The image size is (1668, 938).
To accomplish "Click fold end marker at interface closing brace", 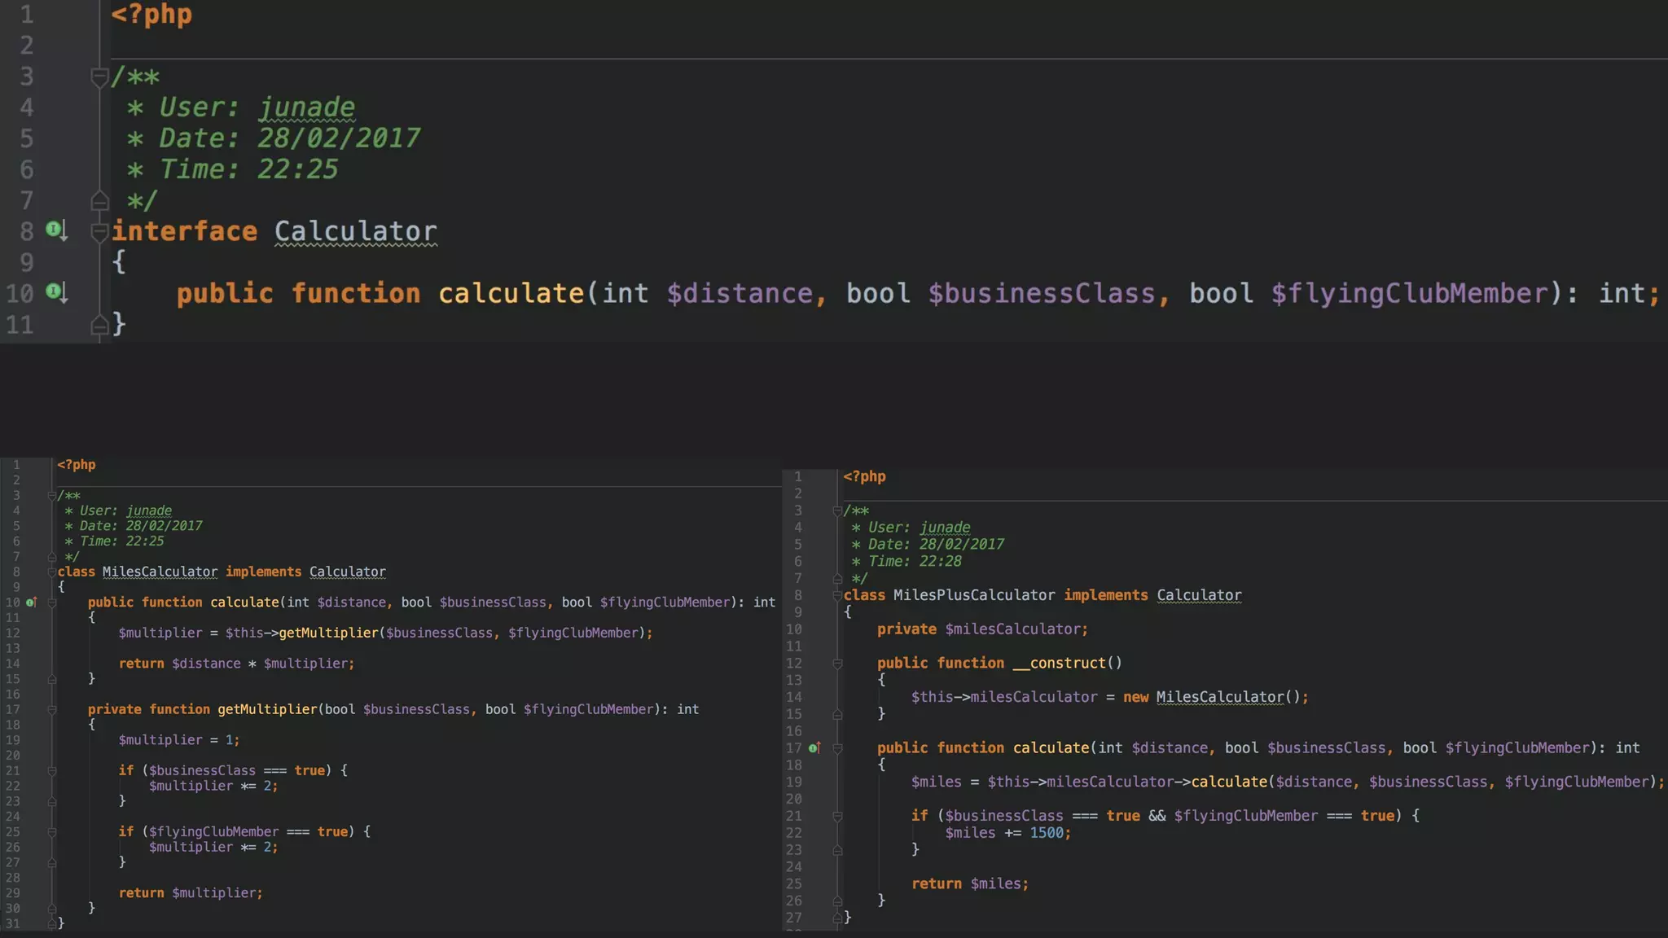I will [99, 325].
